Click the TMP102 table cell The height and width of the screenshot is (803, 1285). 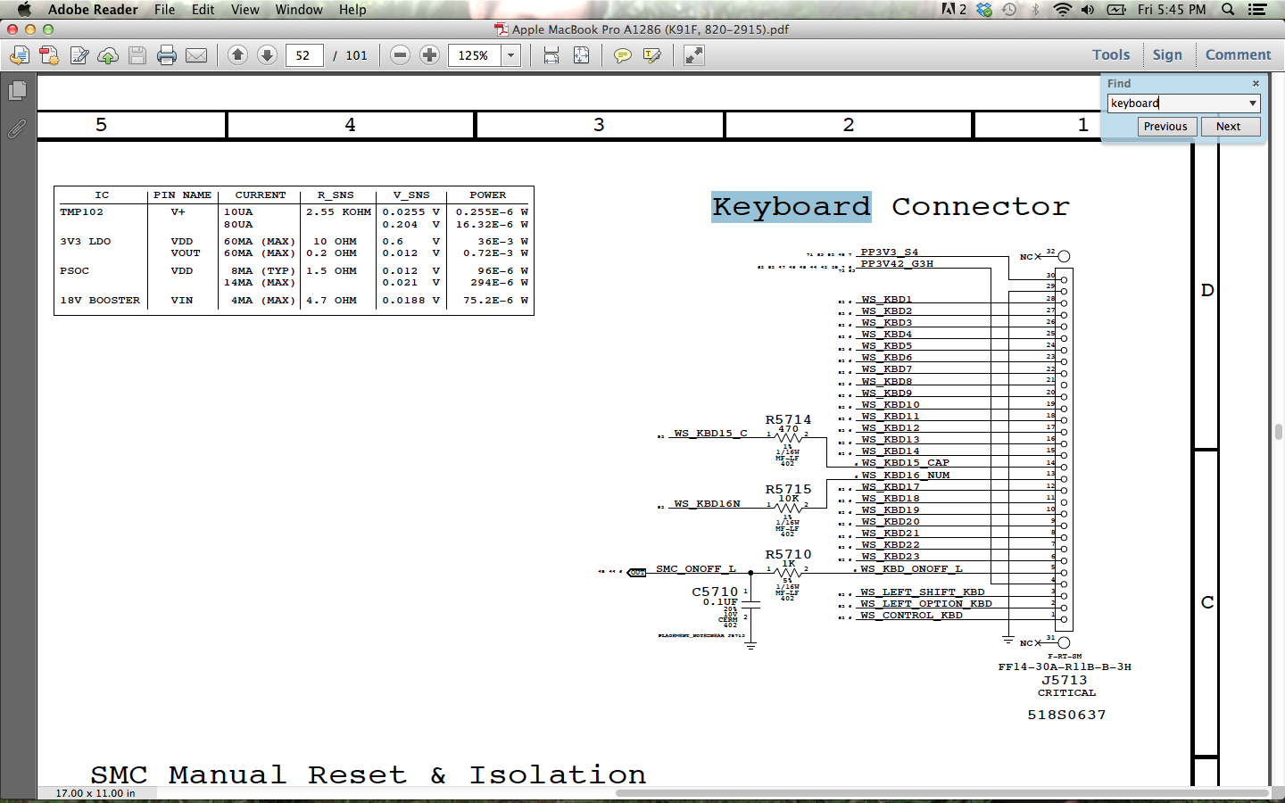pyautogui.click(x=81, y=212)
